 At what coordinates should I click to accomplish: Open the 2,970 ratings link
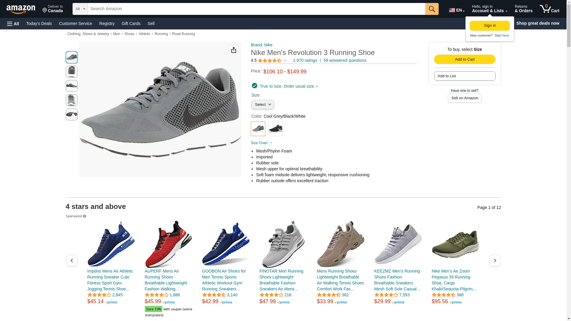pos(305,60)
